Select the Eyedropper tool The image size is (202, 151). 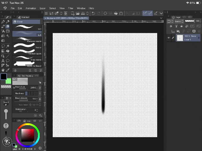pyautogui.click(x=8, y=70)
